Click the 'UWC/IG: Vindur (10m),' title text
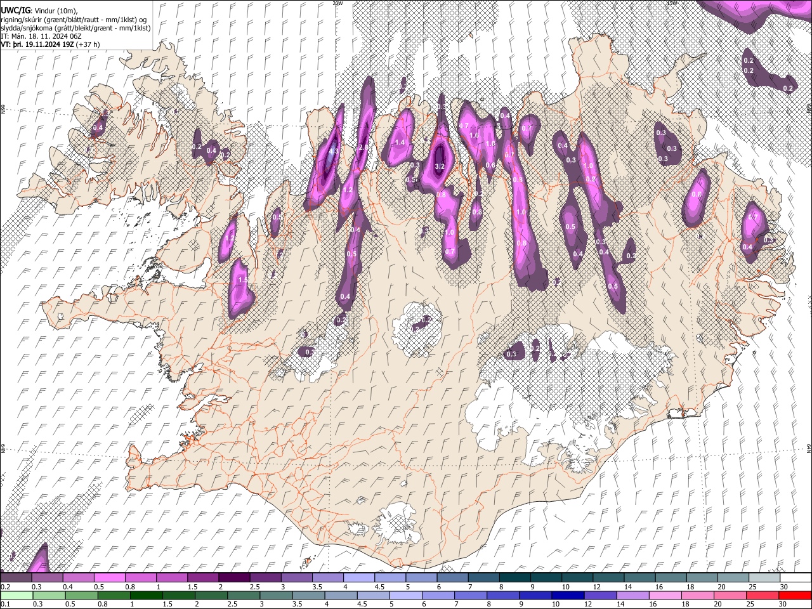Image resolution: width=812 pixels, height=609 pixels. 39,11
